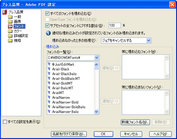
Task: Click the font icon next to ArialMT
Action: pyautogui.click(x=49, y=93)
